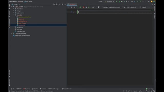Open the Jupyter tool window tab
Image resolution: width=164 pixels, height=92 pixels.
[35, 89]
